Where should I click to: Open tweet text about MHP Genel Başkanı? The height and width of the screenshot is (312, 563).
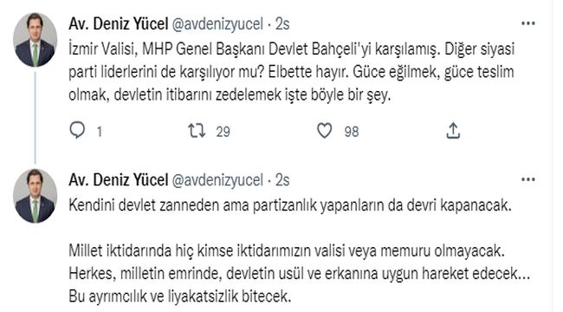(292, 72)
